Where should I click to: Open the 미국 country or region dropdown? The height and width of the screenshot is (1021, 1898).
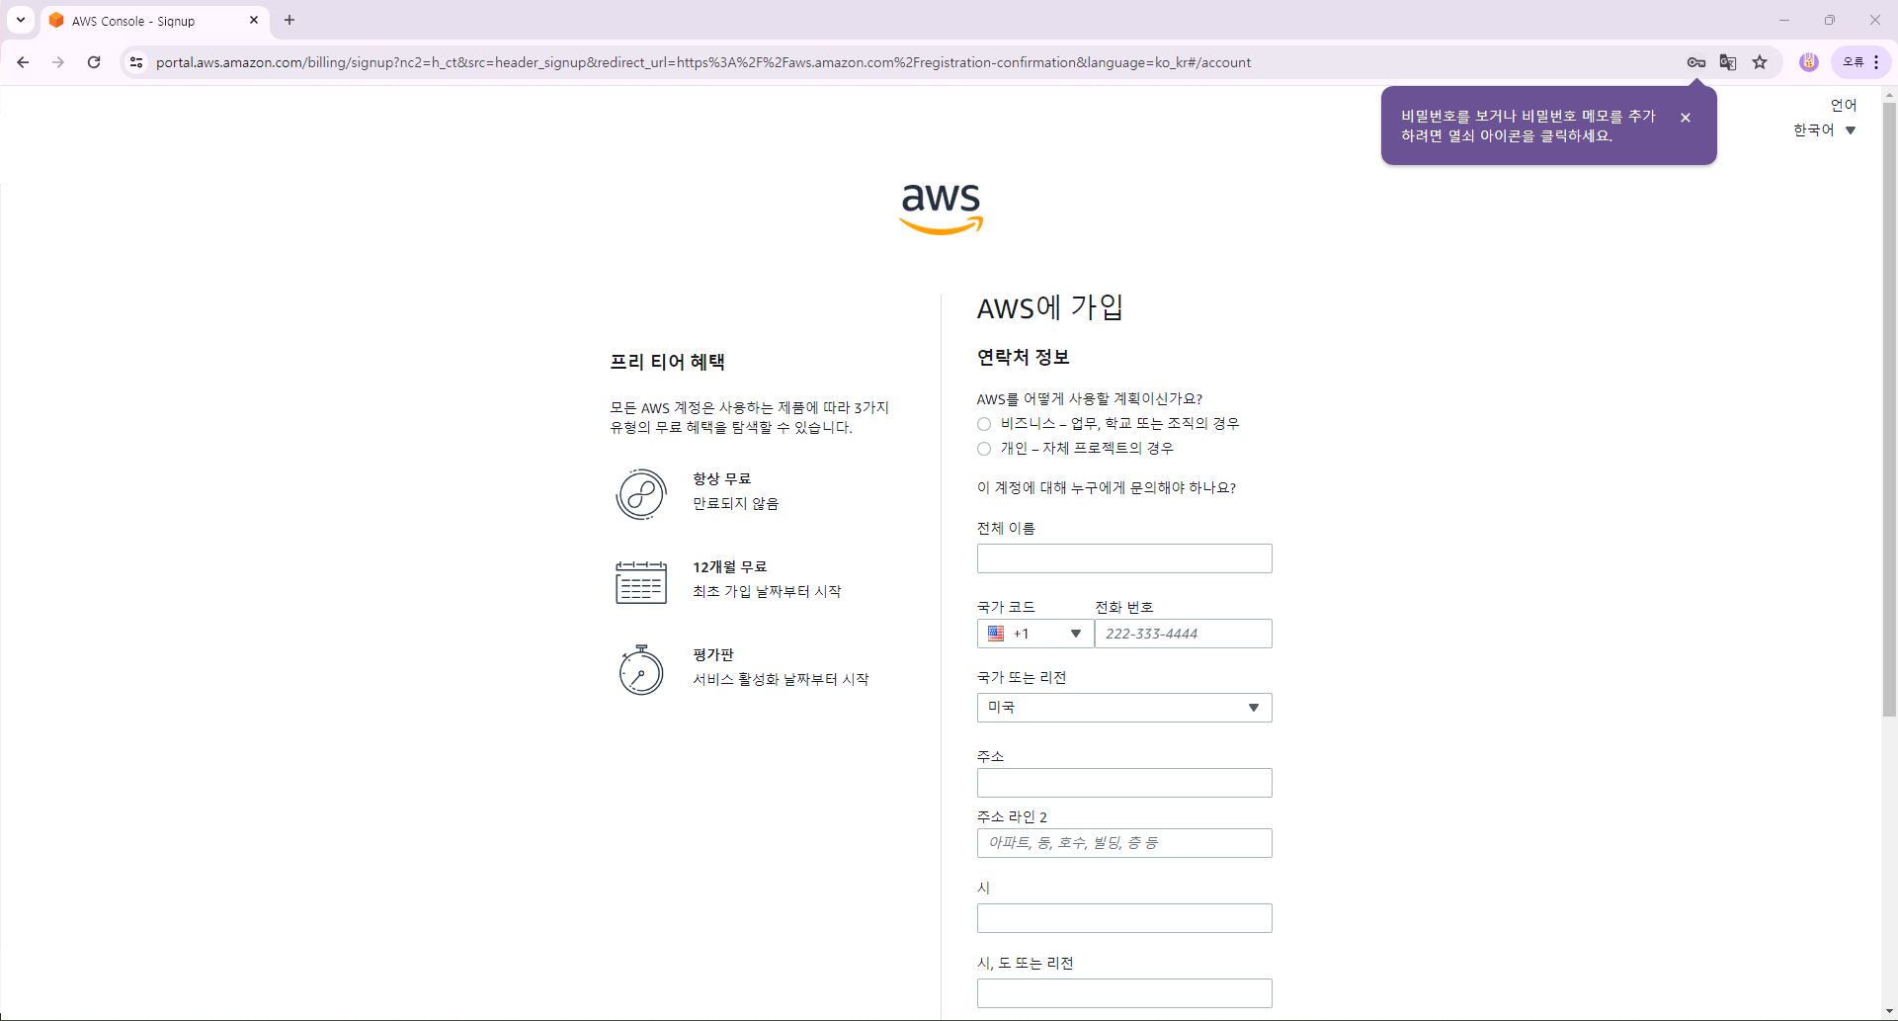(1124, 708)
